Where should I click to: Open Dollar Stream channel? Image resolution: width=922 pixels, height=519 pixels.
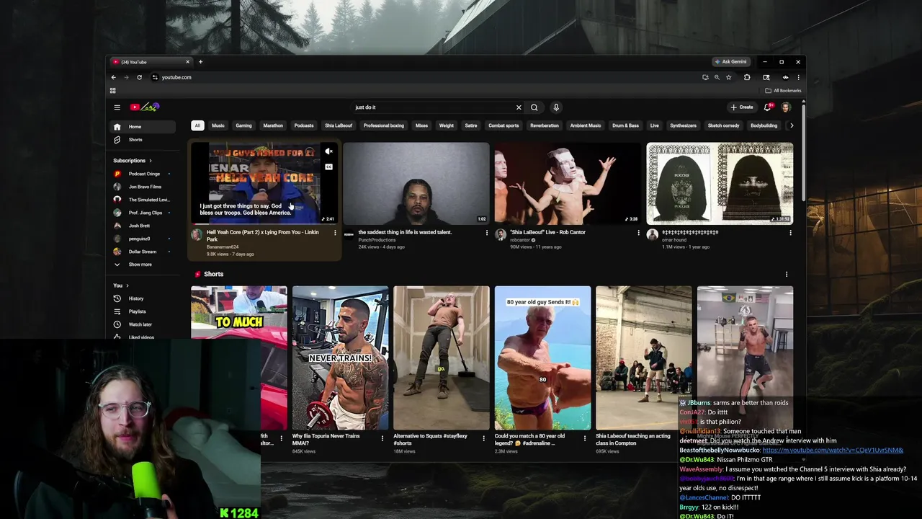143,252
